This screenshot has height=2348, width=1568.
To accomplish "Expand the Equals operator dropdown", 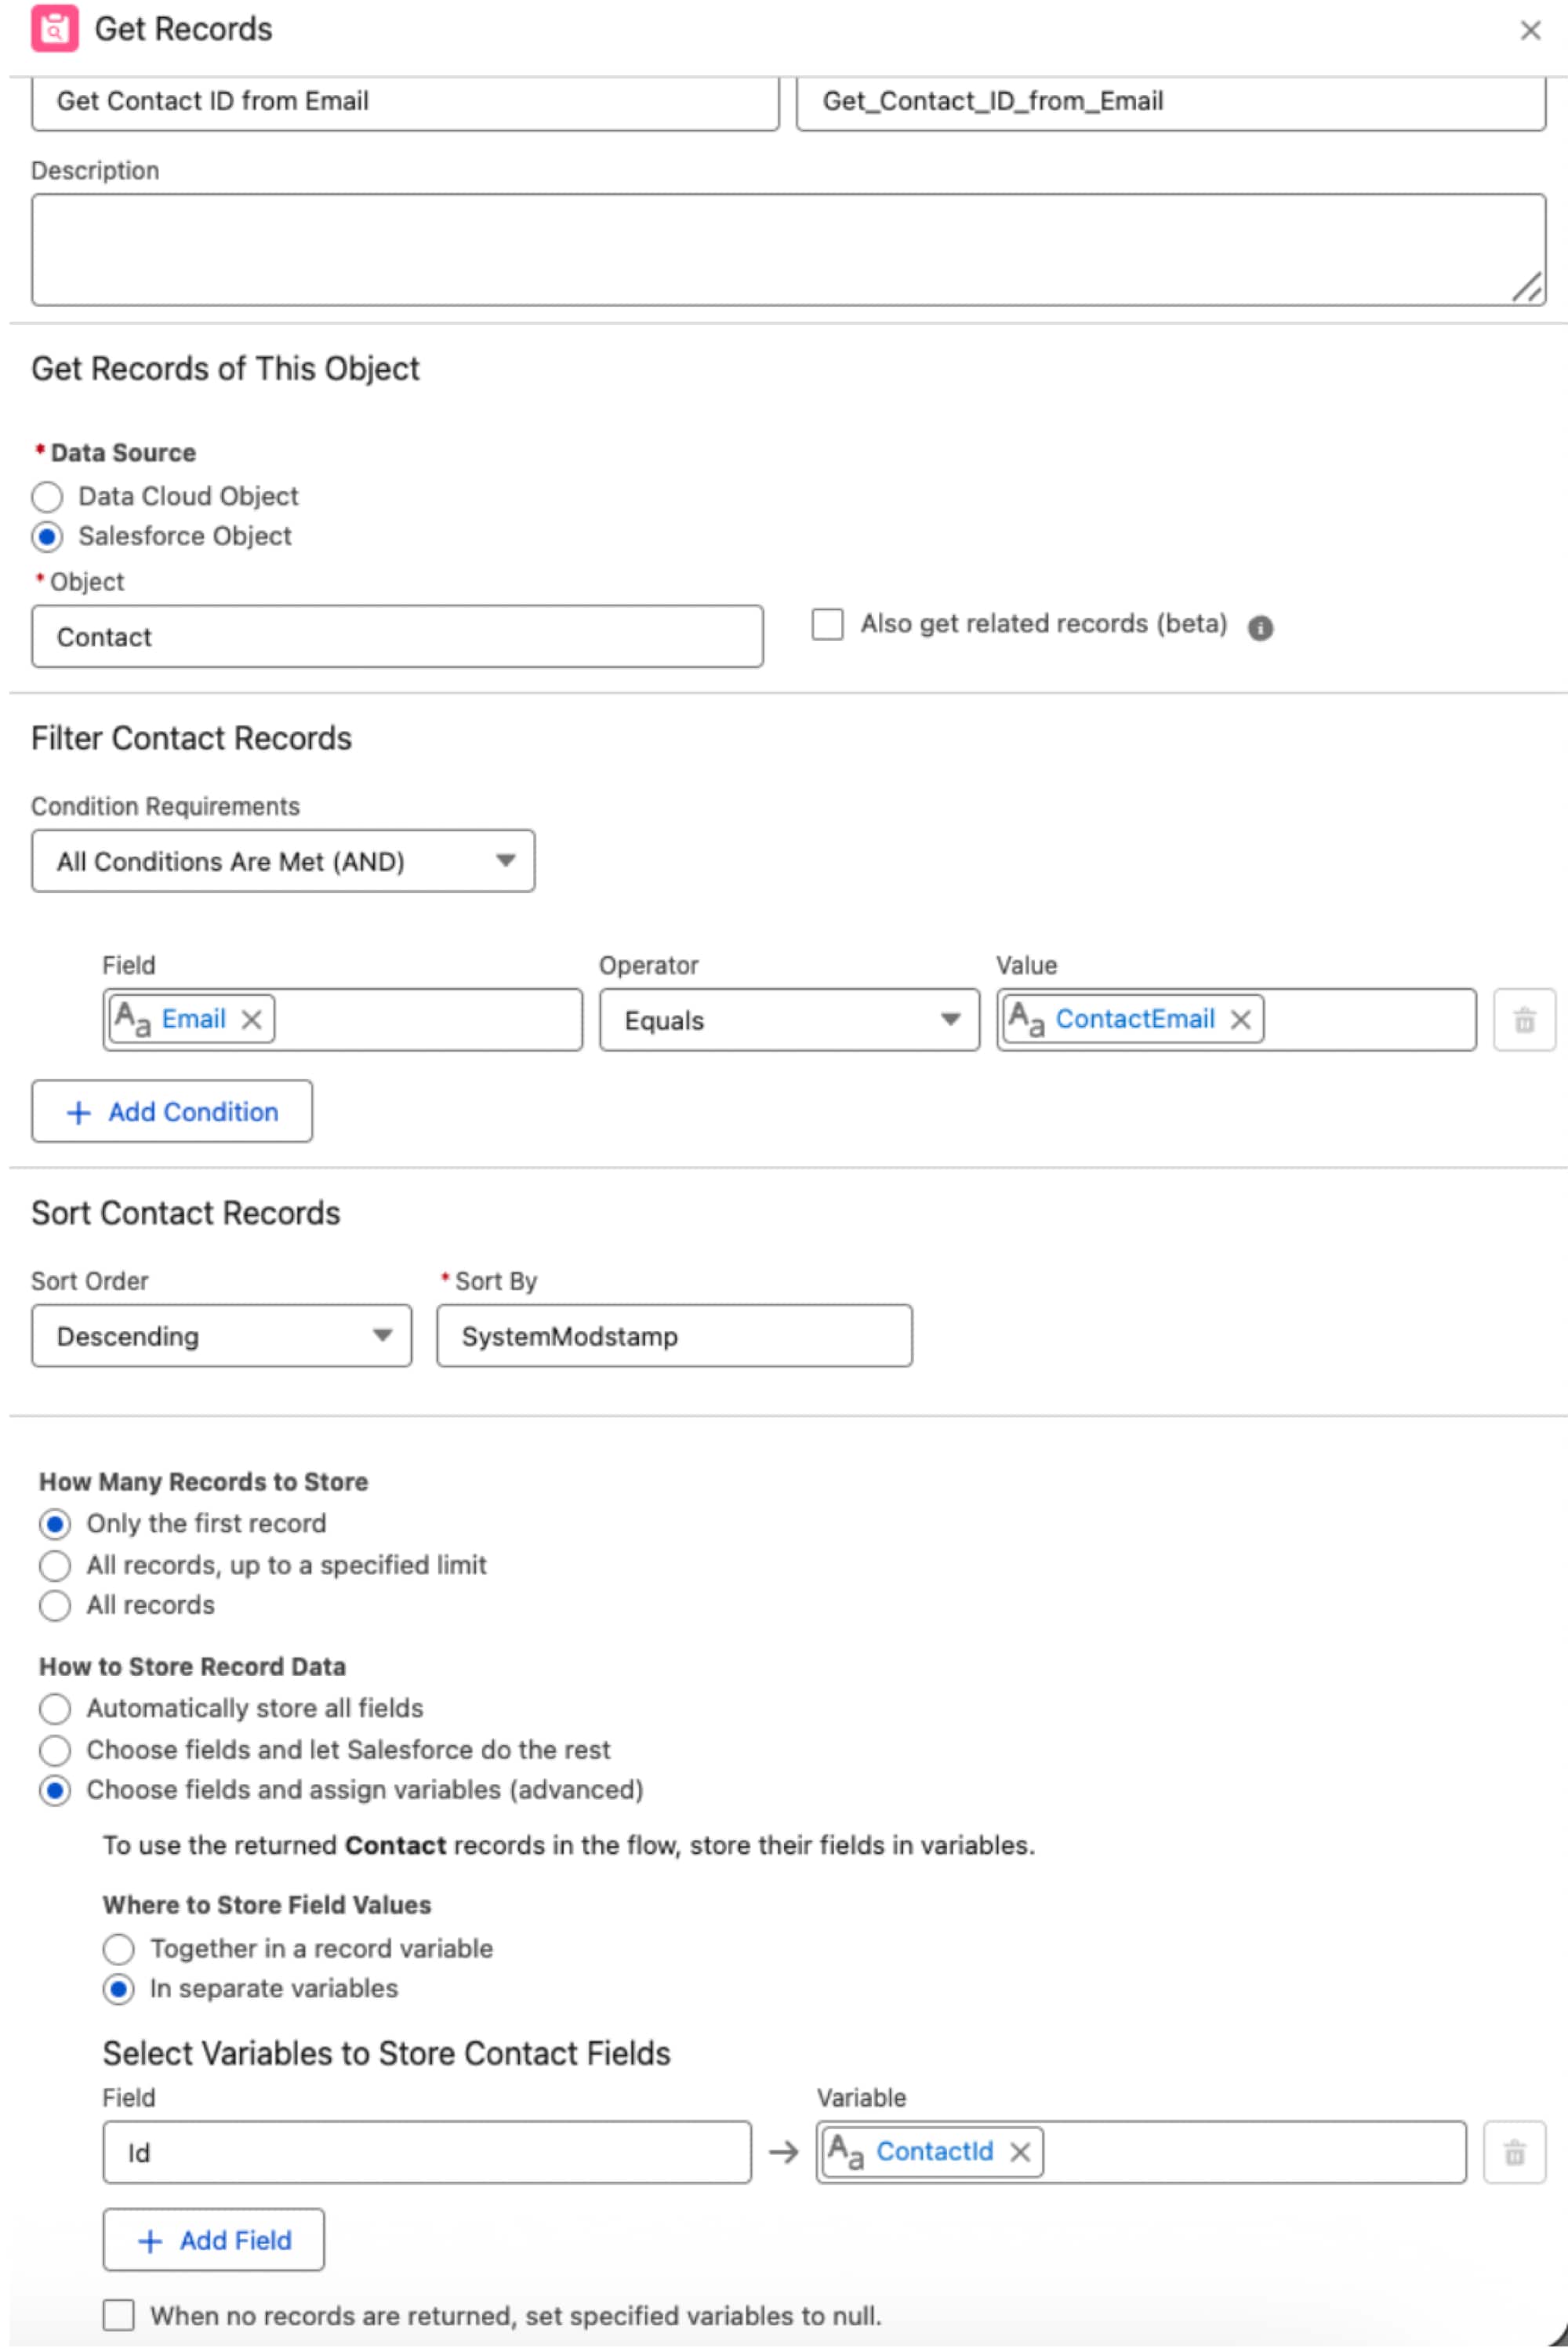I will [x=788, y=1020].
